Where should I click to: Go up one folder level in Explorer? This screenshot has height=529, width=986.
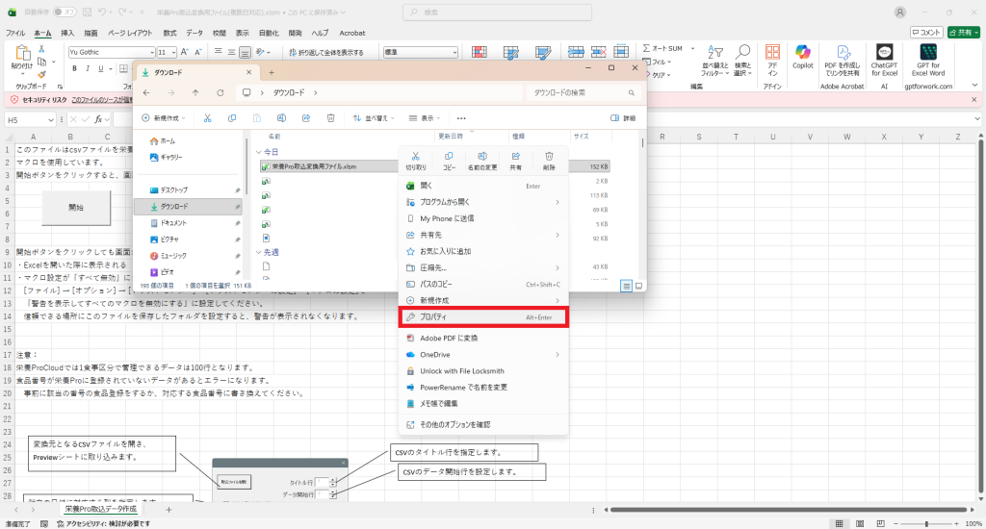[195, 92]
